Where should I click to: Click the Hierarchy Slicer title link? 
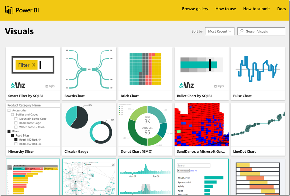click(21, 152)
